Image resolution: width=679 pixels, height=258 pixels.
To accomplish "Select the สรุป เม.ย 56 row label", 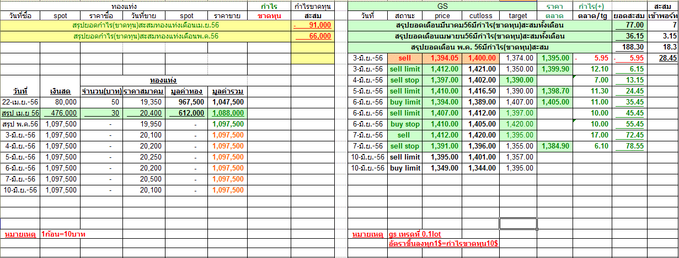I will point(20,113).
